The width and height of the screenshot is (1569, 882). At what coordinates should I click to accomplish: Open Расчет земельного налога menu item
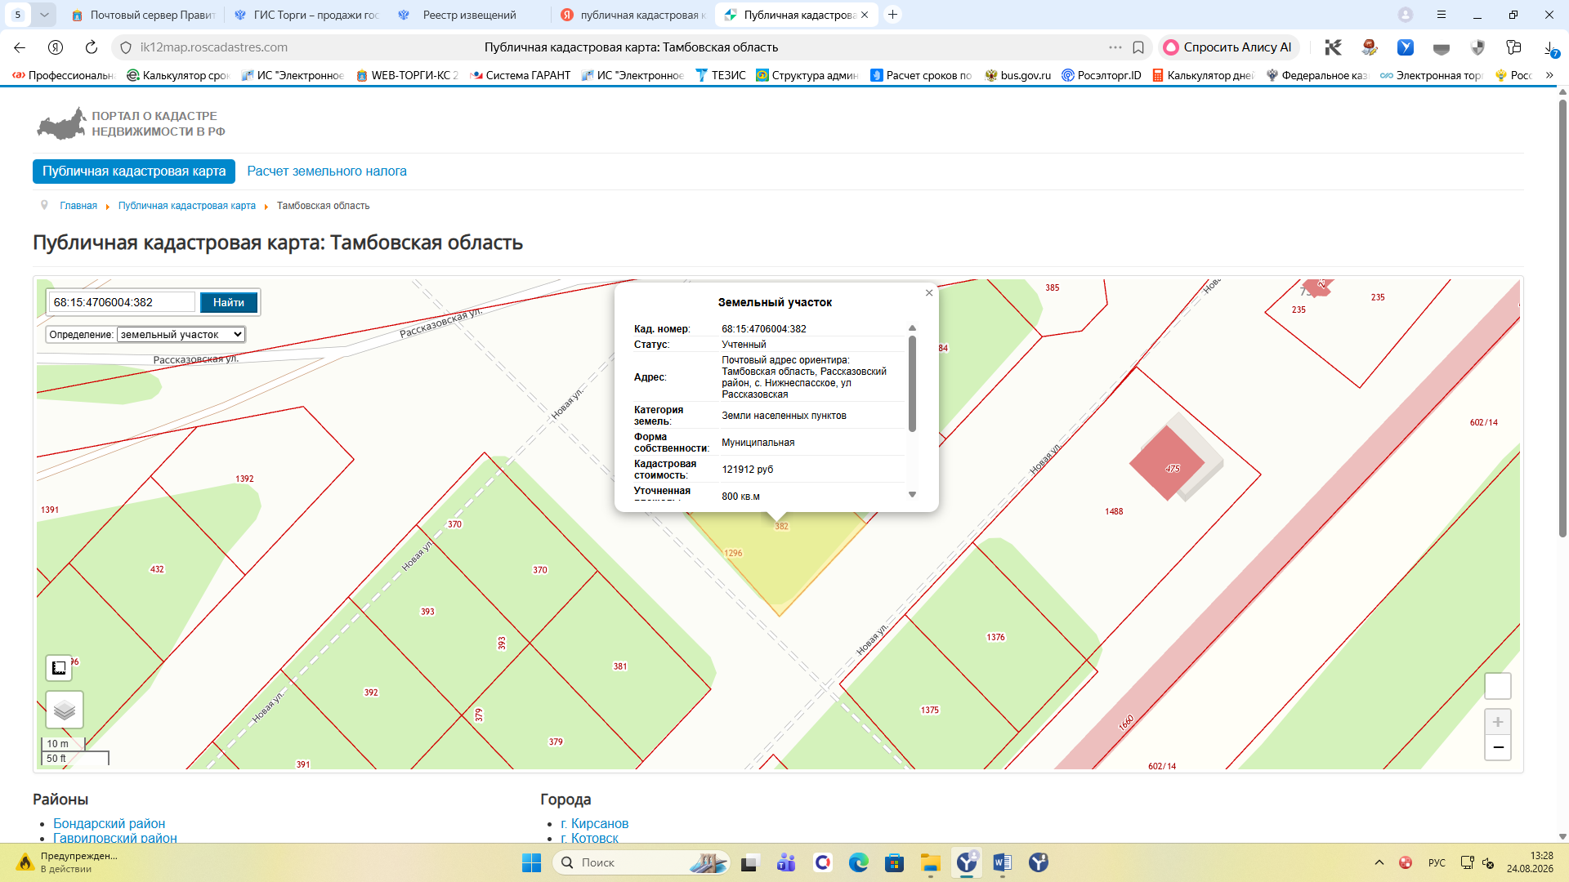pos(327,171)
